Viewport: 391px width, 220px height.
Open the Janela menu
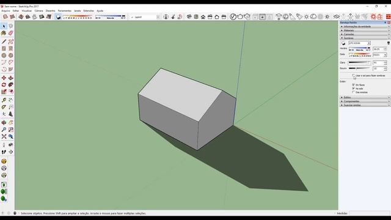tap(78, 11)
